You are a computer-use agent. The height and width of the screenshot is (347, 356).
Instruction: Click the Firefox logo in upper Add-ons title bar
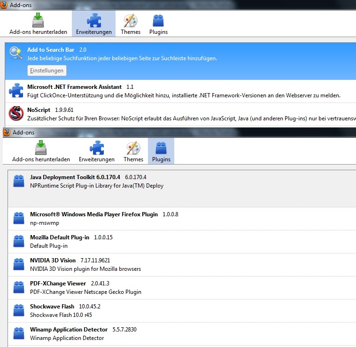(4, 5)
